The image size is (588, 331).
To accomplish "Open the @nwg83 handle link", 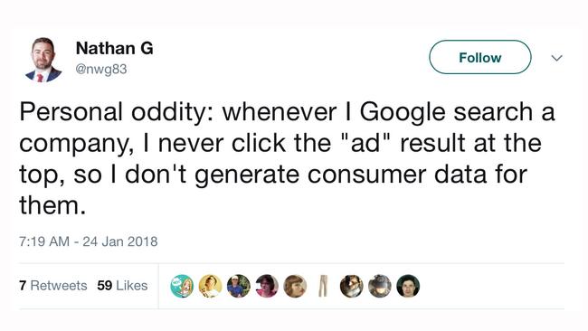I will pyautogui.click(x=101, y=70).
